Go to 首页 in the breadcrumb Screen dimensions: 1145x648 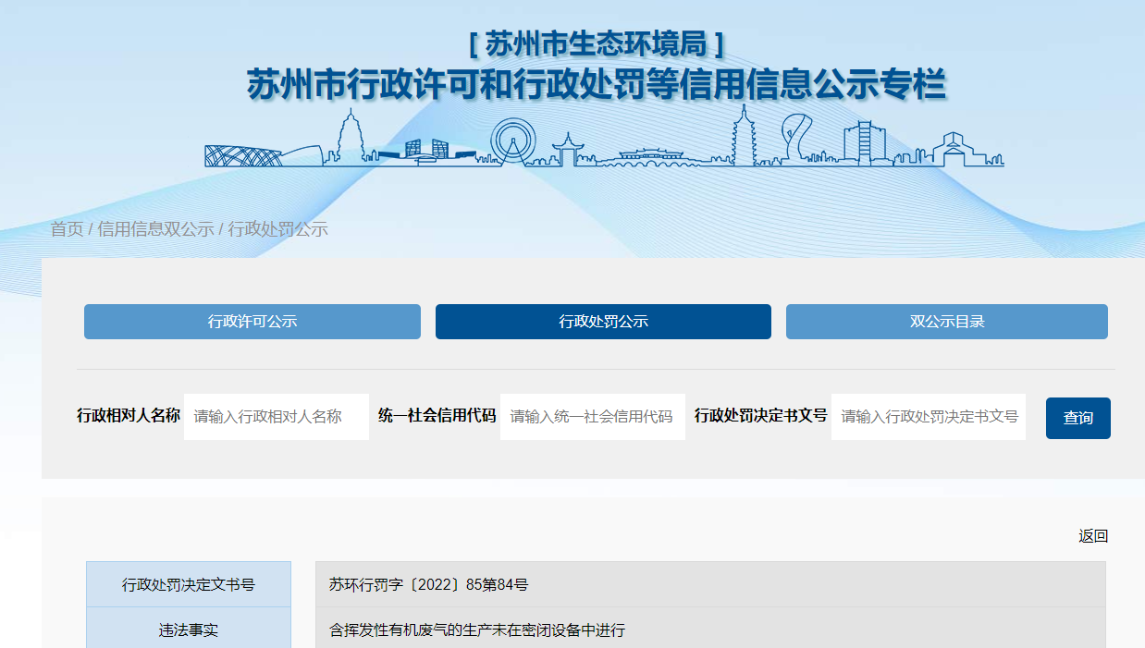tap(67, 229)
